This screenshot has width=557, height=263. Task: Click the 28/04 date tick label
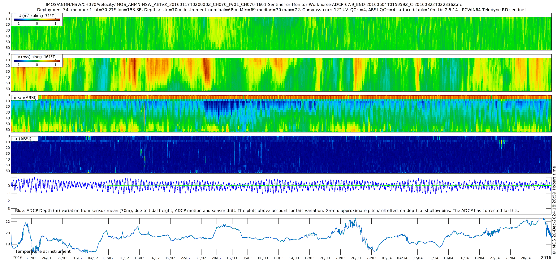pos(526,258)
